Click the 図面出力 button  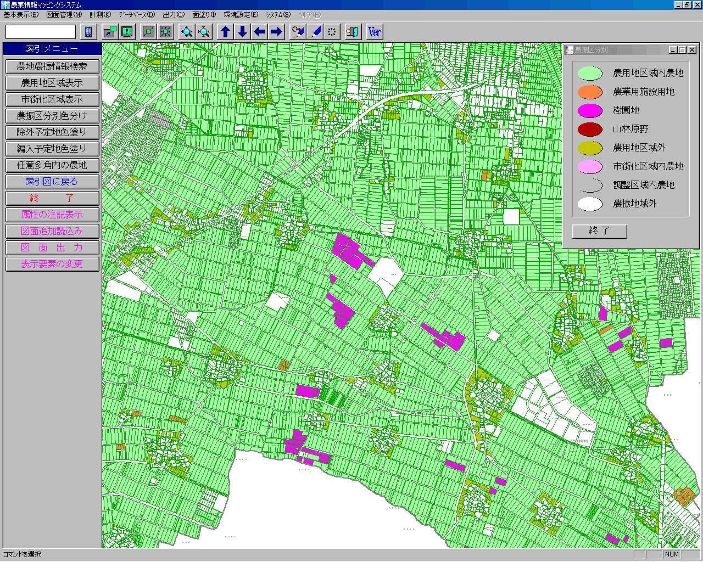click(52, 248)
